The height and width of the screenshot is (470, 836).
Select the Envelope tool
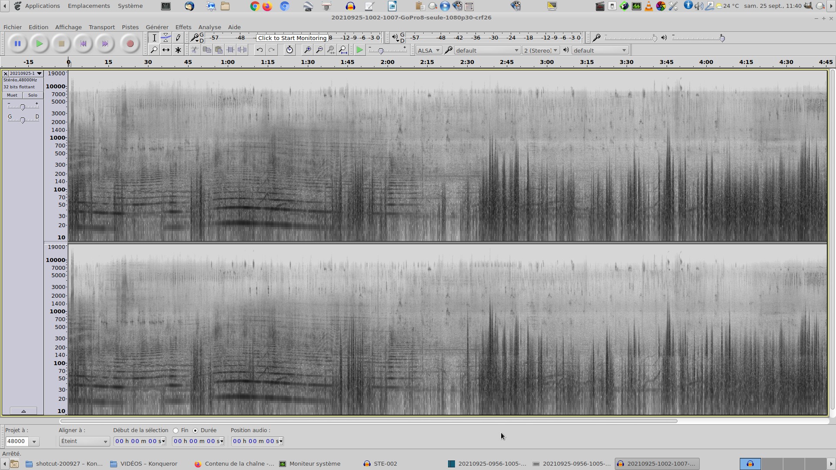[166, 38]
